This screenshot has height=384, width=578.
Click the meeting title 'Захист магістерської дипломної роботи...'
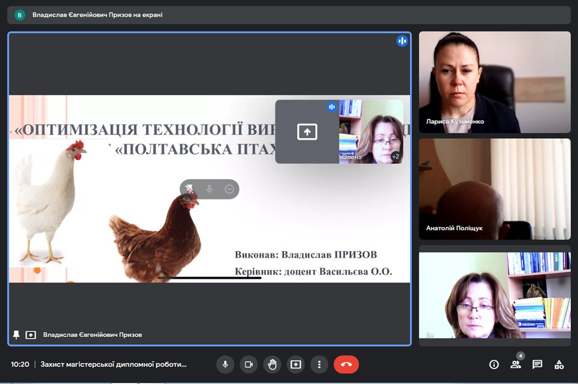(113, 364)
